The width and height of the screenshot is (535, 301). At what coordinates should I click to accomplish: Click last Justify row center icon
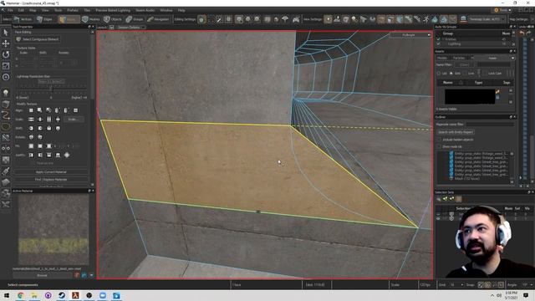pos(67,155)
